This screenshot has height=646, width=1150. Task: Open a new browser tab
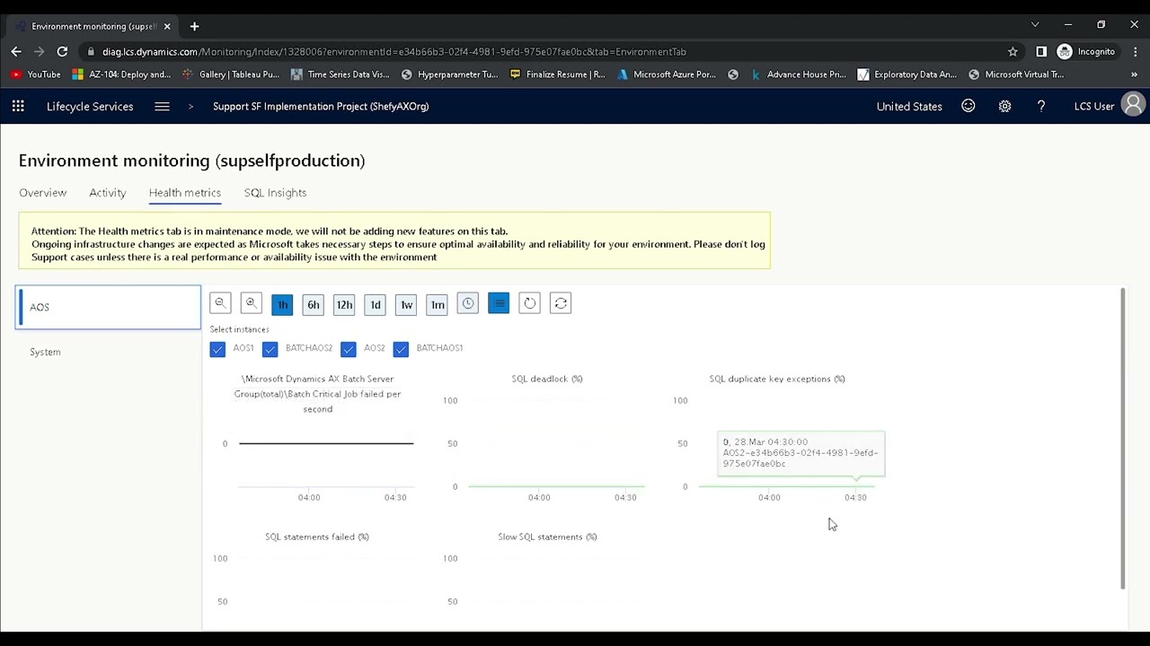coord(194,26)
